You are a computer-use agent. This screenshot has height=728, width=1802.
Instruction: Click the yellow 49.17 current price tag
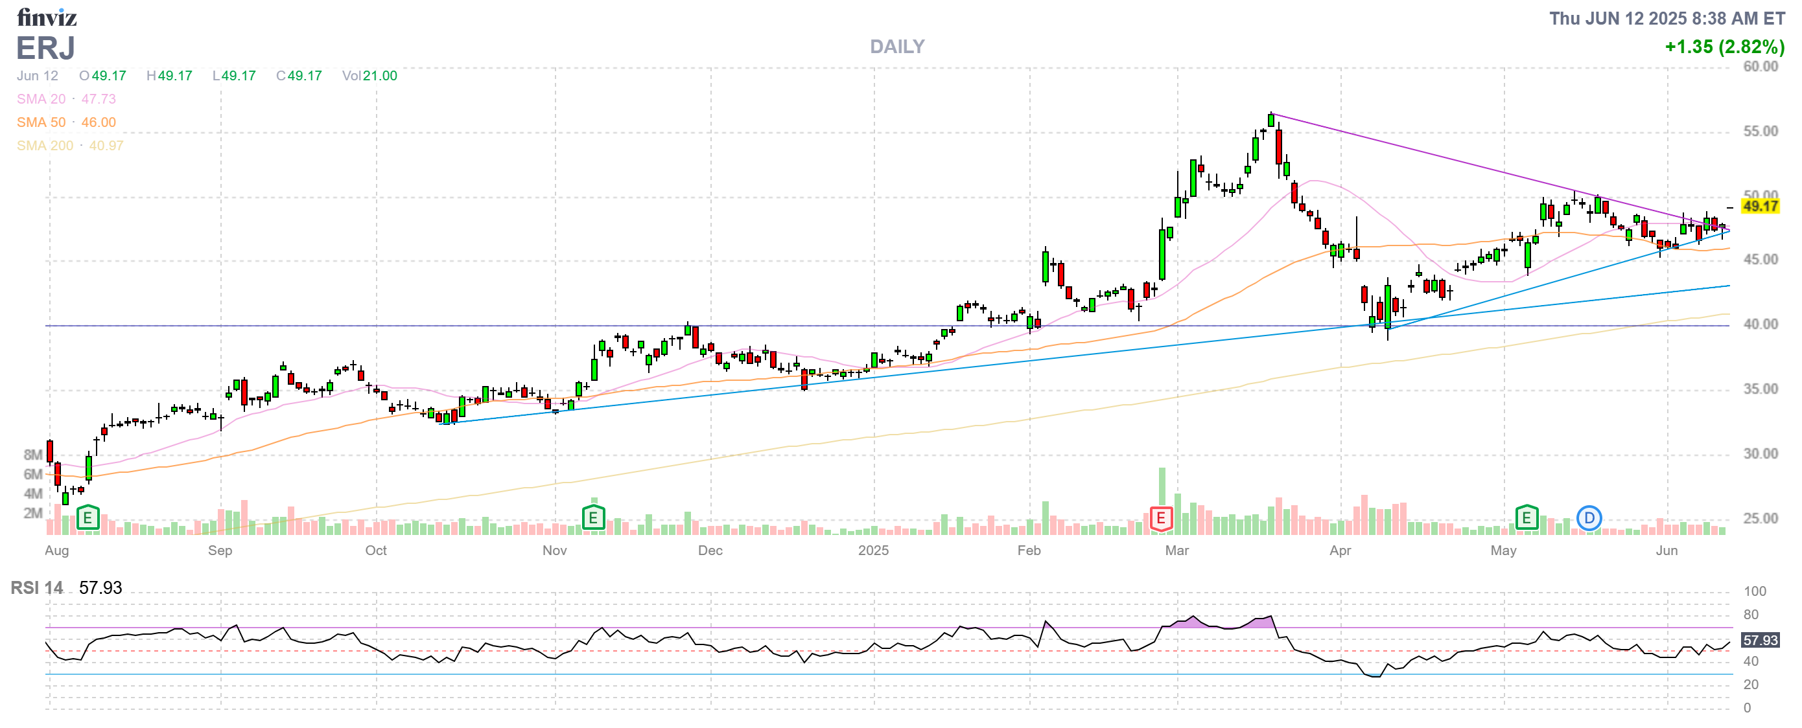(1760, 206)
